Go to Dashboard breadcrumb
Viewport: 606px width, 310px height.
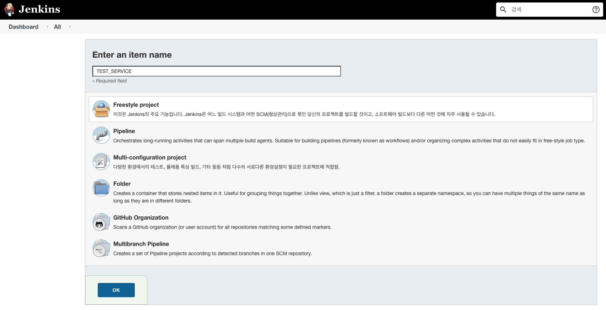[24, 27]
